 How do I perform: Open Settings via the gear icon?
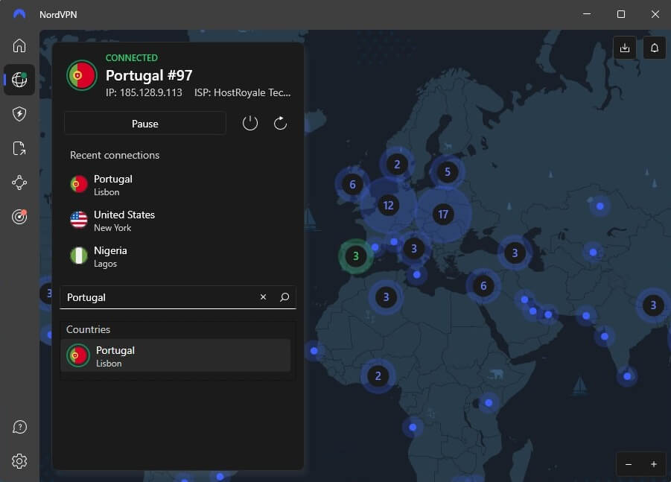[x=19, y=460]
